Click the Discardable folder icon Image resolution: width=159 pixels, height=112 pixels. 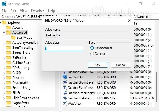click(x=9, y=83)
